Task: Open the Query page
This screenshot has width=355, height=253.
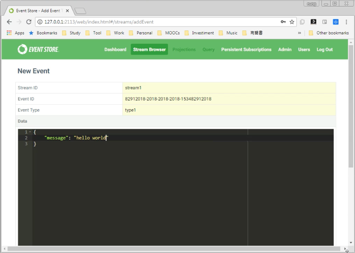Action: 208,49
